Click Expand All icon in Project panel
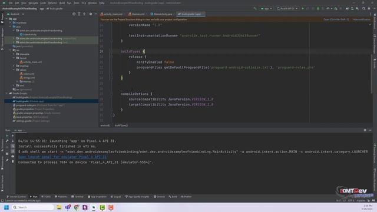The image size is (377, 212). coord(79,14)
